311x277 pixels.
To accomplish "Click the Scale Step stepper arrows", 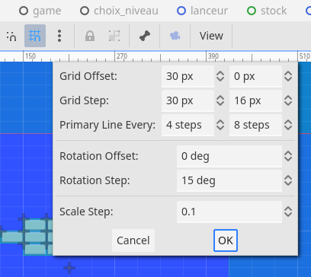I will click(x=288, y=212).
